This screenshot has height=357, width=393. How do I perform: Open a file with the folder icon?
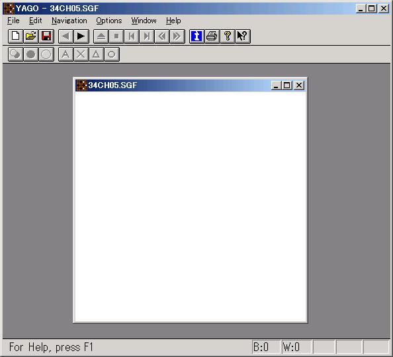pos(31,36)
